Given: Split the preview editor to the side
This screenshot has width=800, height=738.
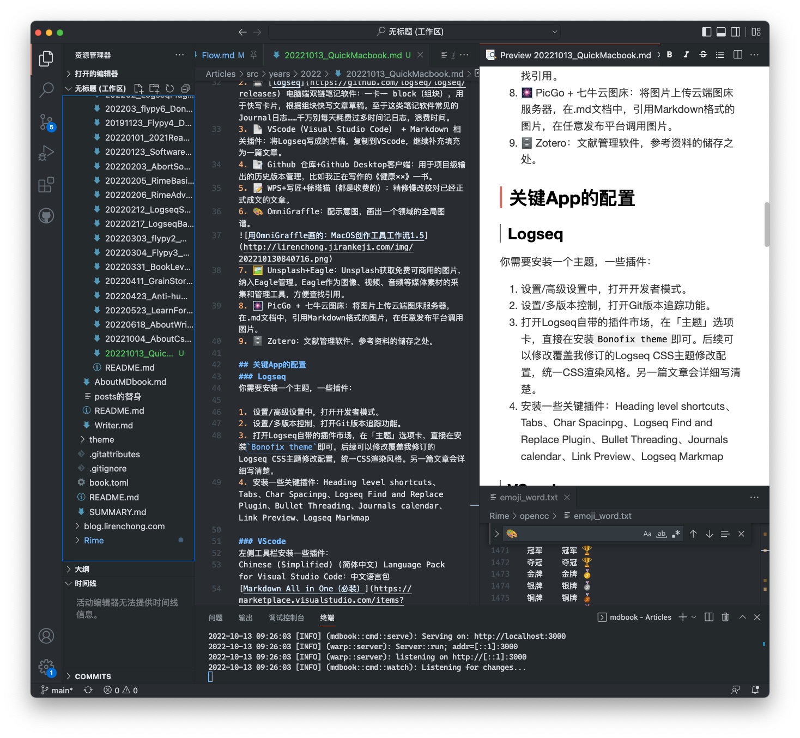Looking at the screenshot, I should pos(738,55).
